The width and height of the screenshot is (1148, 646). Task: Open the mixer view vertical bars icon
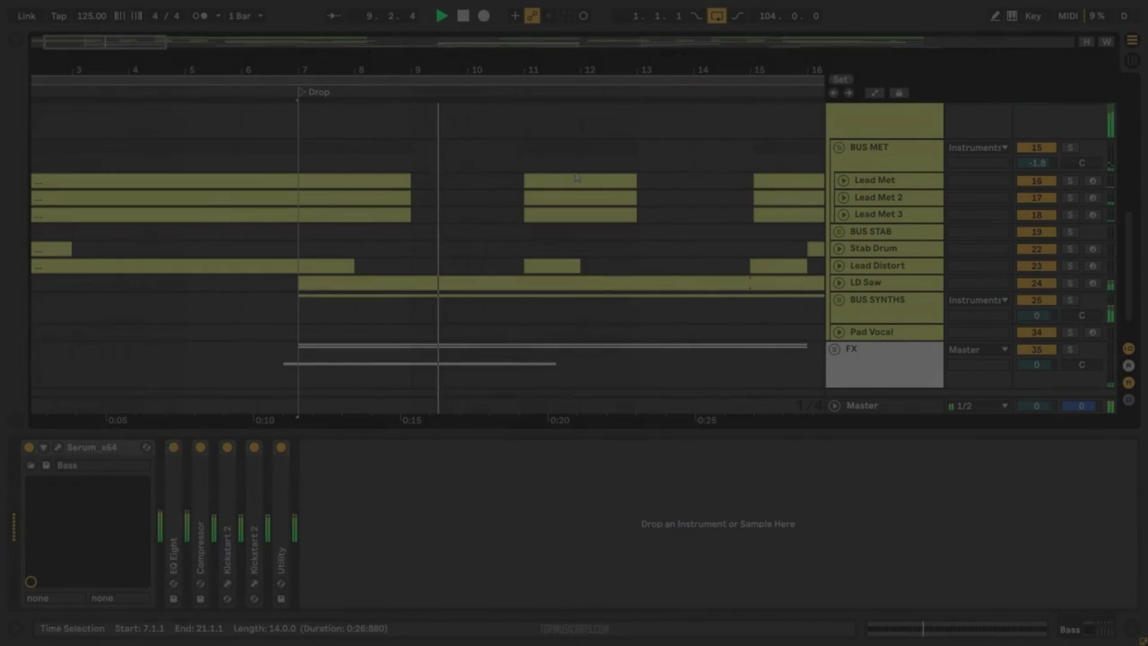[x=1132, y=60]
